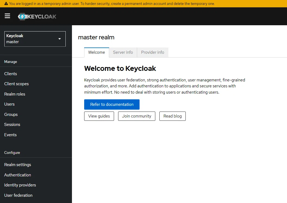Switch to the Server info tab

point(123,52)
